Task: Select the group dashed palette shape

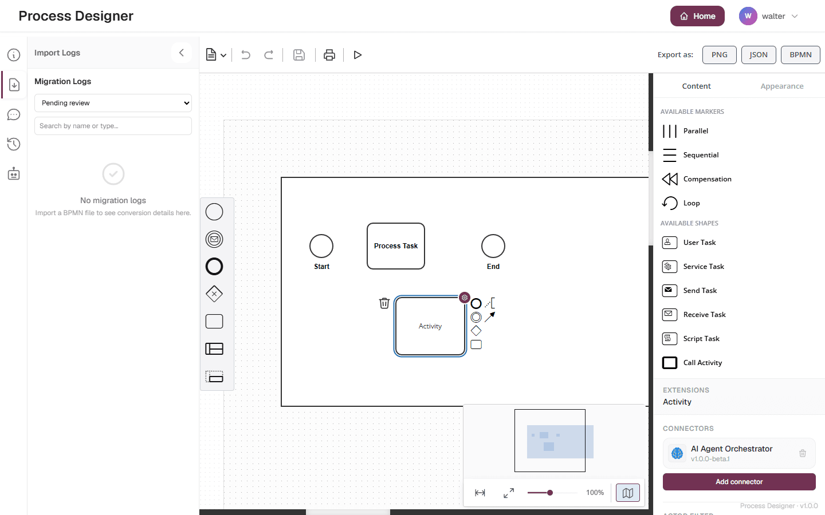Action: tap(214, 377)
